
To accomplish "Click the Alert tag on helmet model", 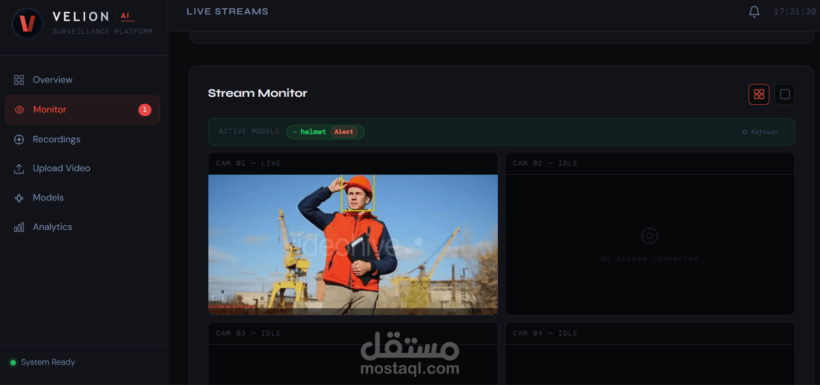I will (x=344, y=132).
